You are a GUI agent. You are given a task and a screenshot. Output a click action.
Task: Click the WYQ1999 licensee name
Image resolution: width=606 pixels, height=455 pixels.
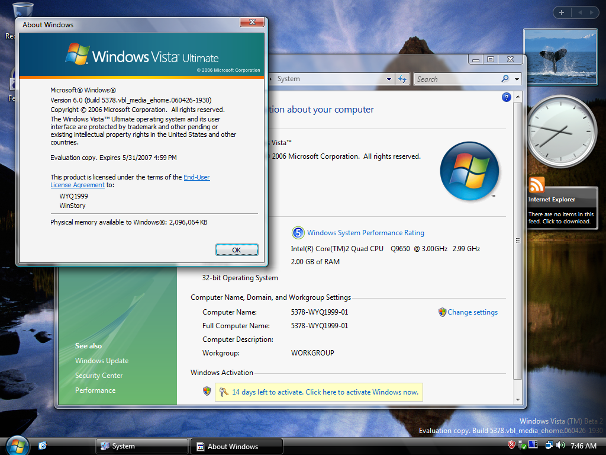[x=73, y=196]
